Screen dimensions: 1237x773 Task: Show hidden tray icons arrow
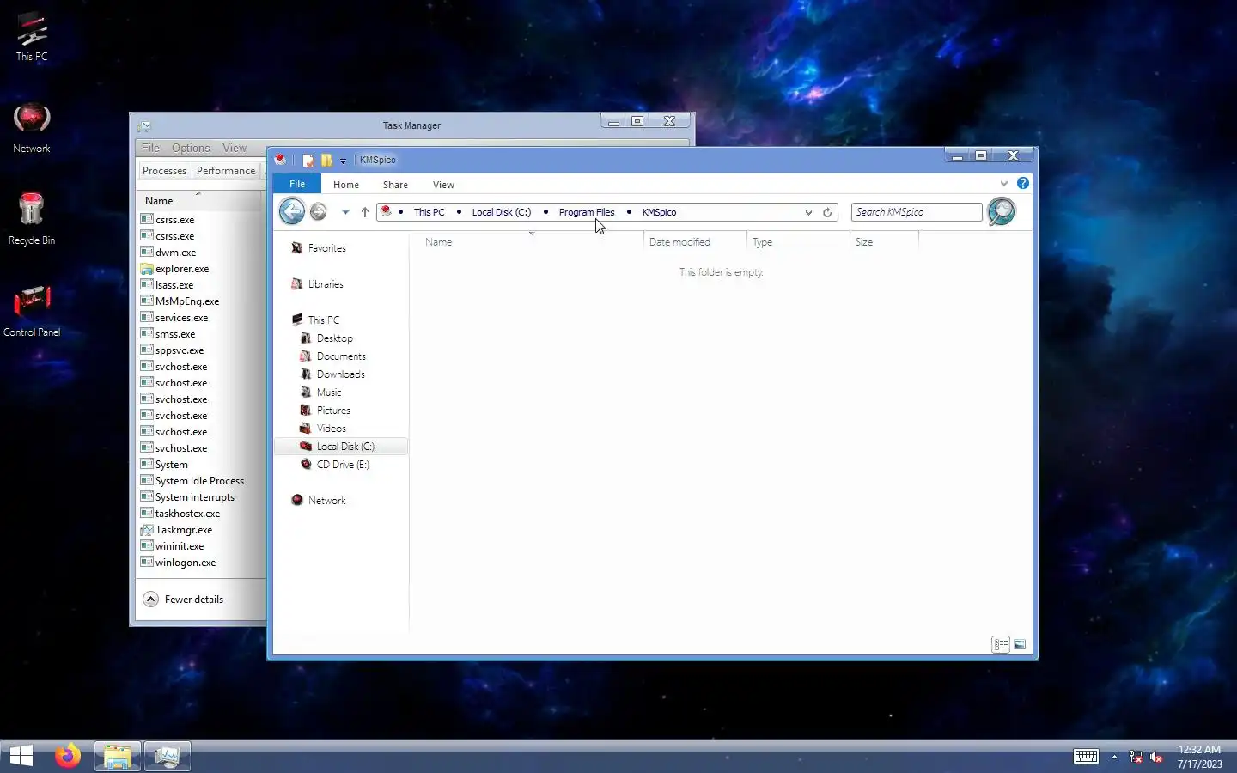pos(1114,757)
